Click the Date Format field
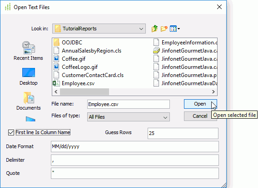The image size is (258, 188). (x=135, y=146)
